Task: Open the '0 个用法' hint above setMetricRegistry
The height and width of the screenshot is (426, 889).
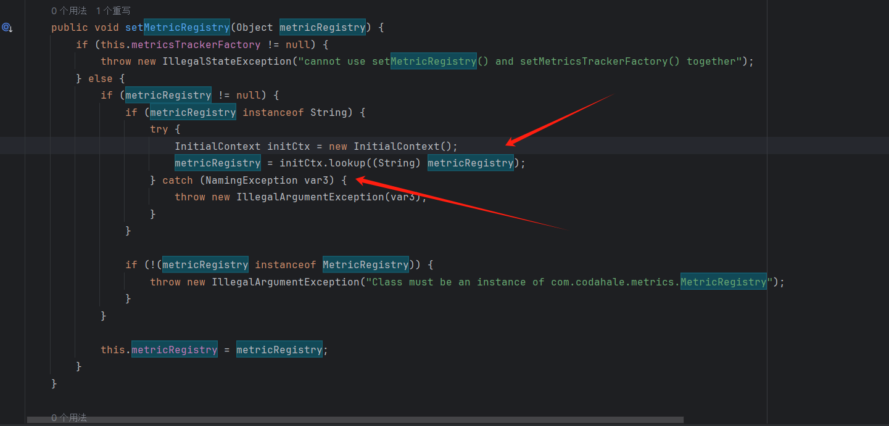Action: (69, 11)
